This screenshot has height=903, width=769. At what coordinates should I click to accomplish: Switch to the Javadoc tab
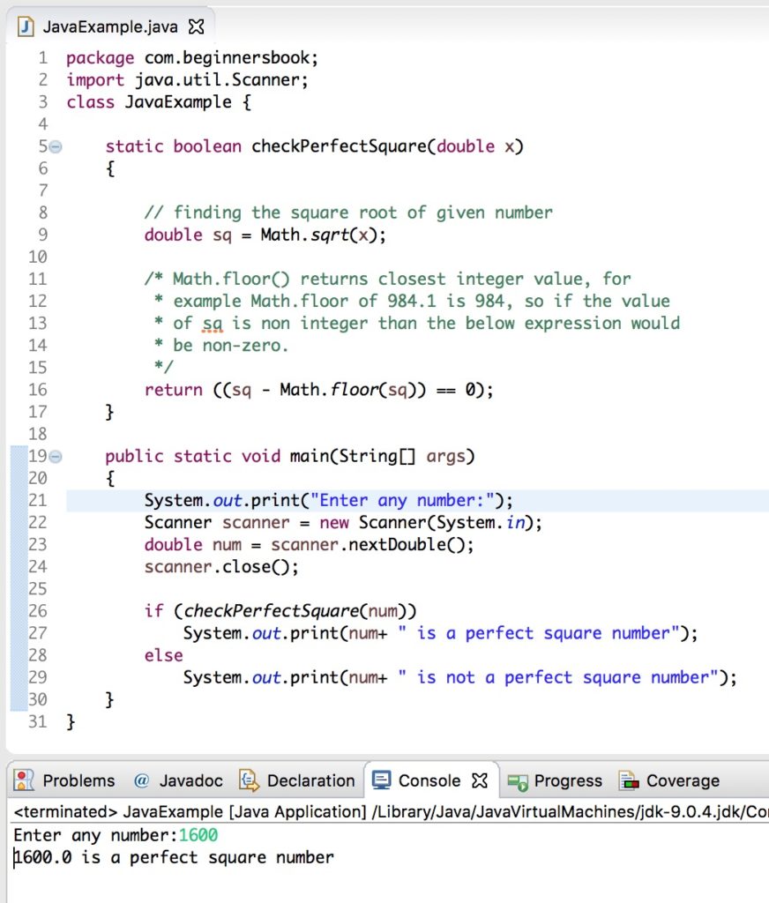coord(178,780)
